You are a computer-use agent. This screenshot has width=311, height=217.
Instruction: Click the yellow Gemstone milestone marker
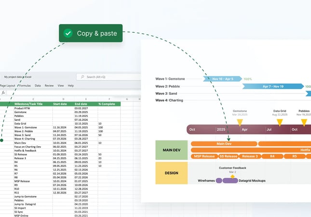pyautogui.click(x=240, y=123)
